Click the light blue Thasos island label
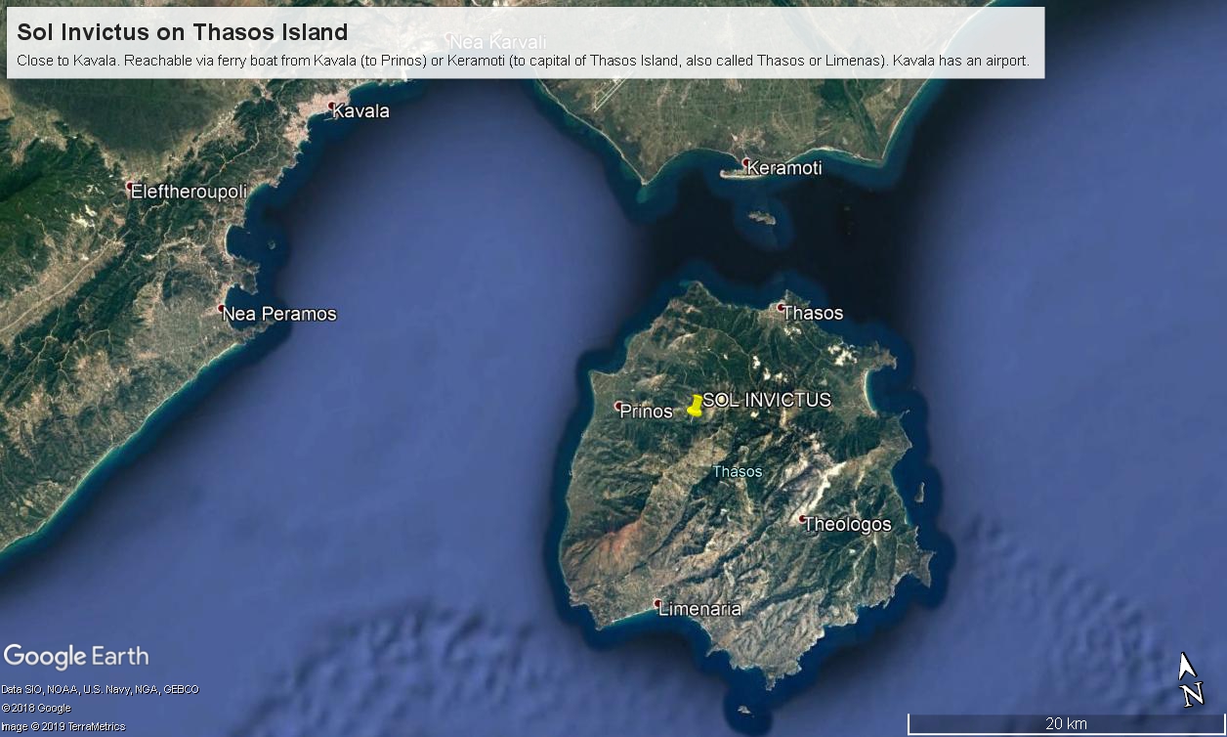The image size is (1227, 737). point(737,471)
